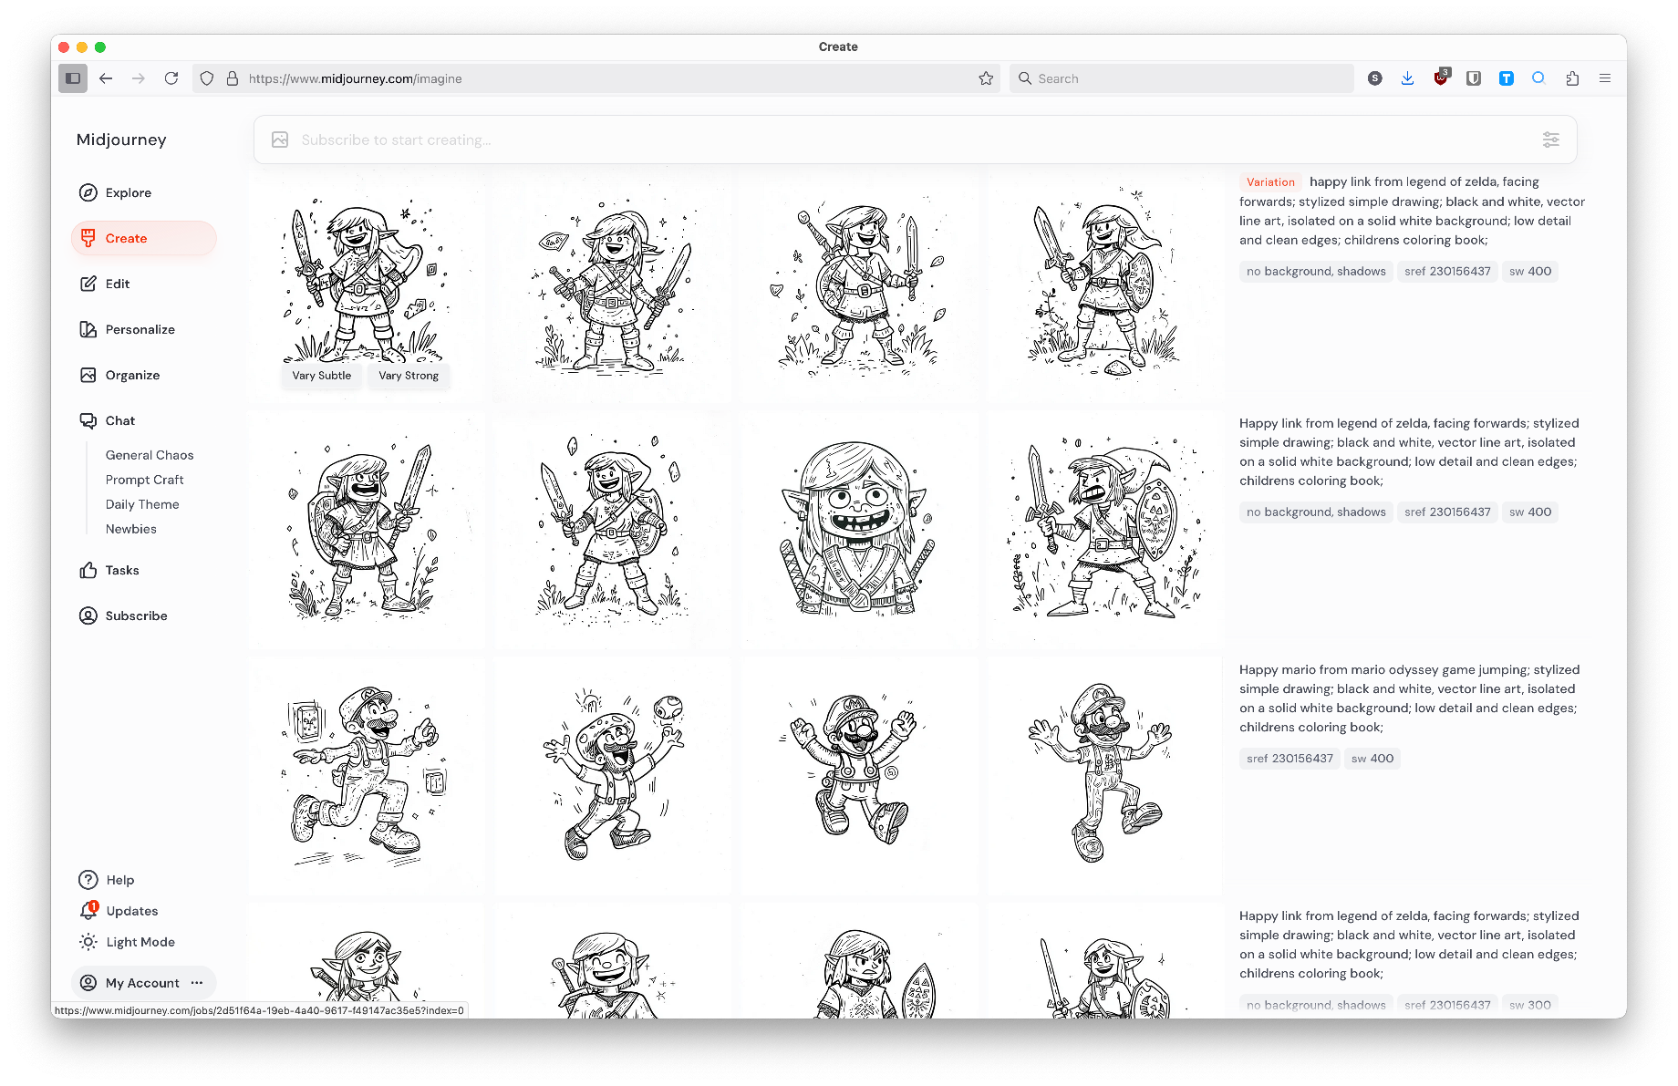Click the add image icon in prompt bar

[280, 140]
